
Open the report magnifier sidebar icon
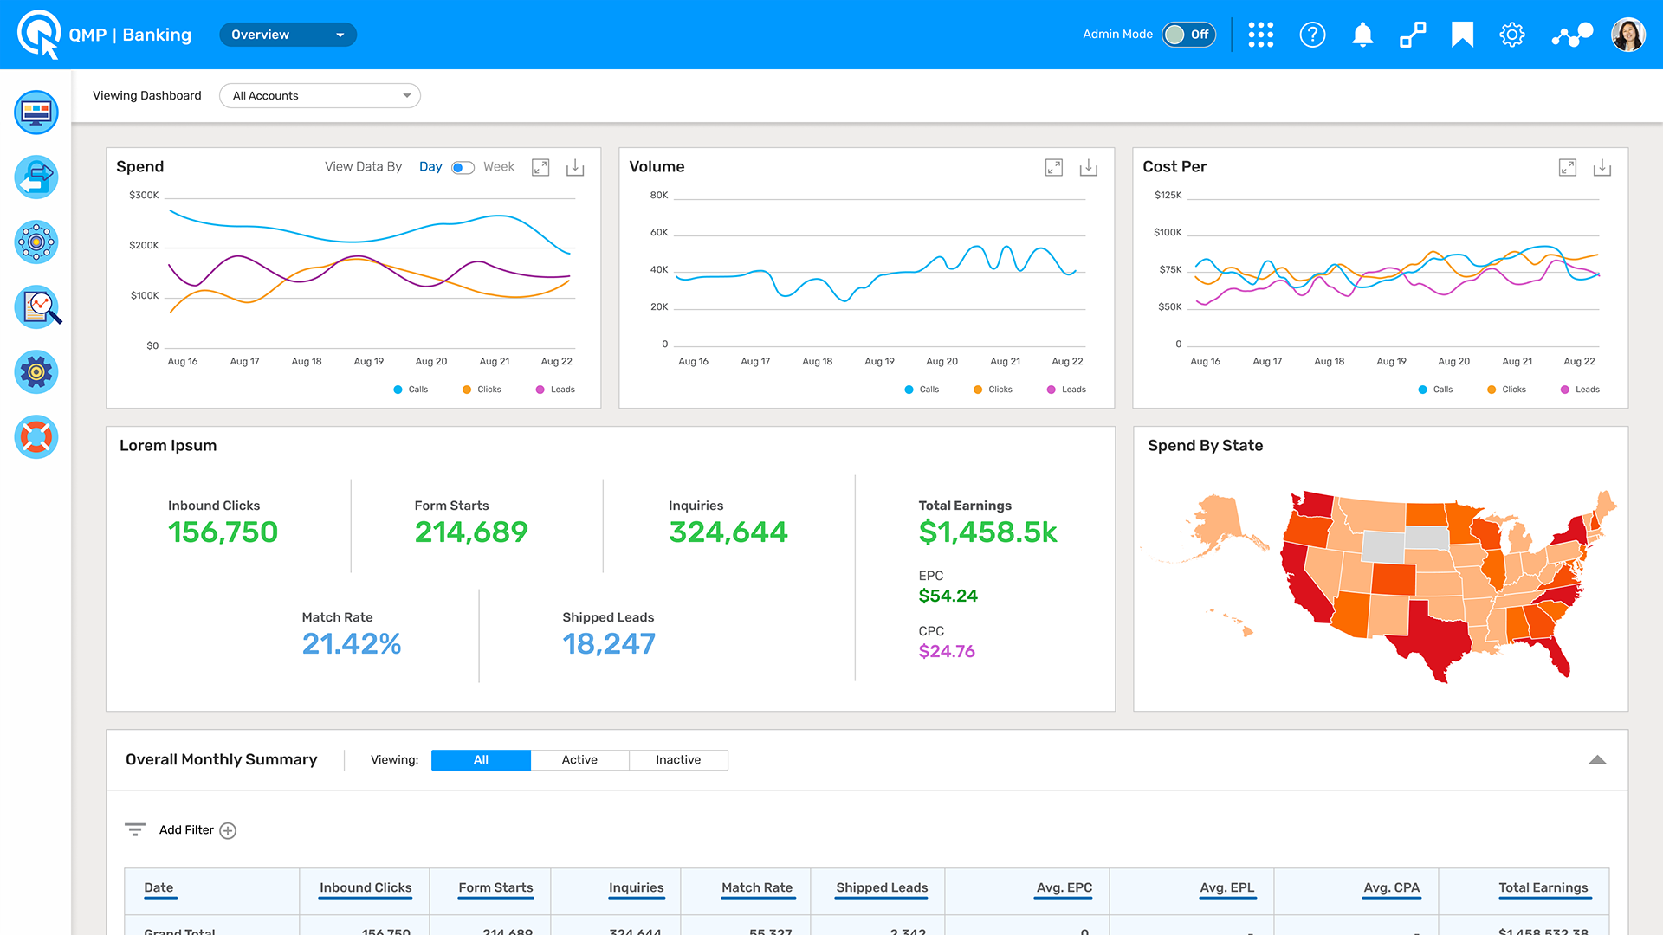(36, 306)
